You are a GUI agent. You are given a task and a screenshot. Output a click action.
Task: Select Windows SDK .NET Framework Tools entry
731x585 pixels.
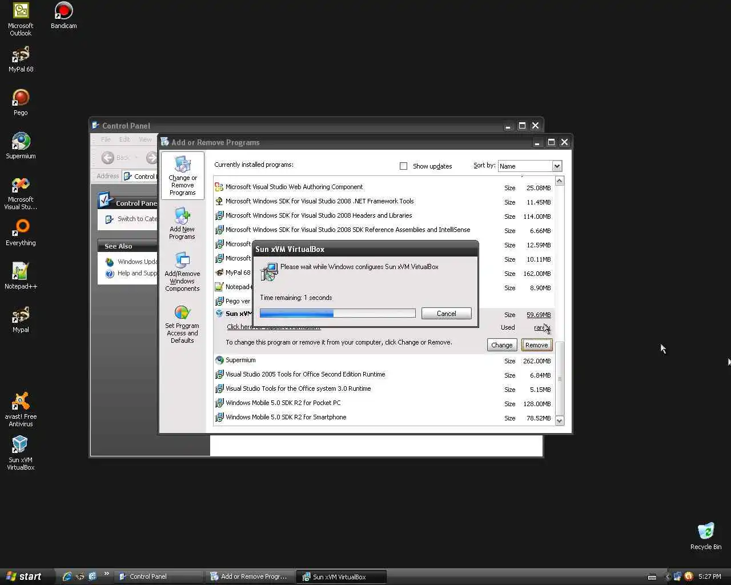click(x=383, y=201)
